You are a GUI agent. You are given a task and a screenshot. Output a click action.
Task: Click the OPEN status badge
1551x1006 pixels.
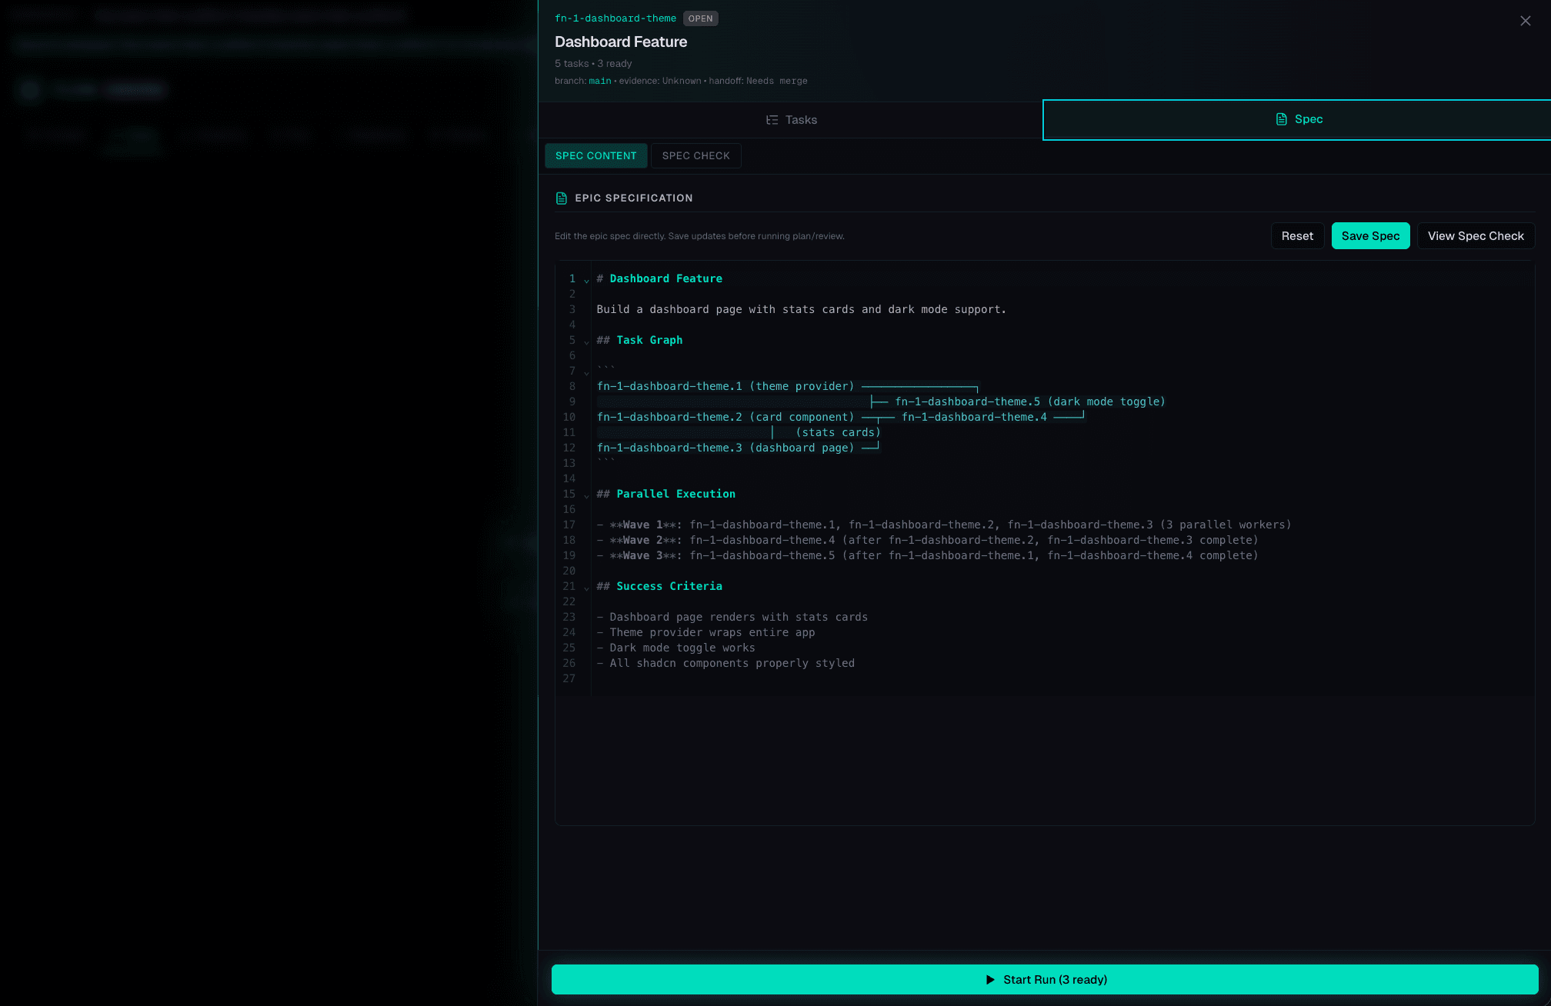[x=700, y=18]
